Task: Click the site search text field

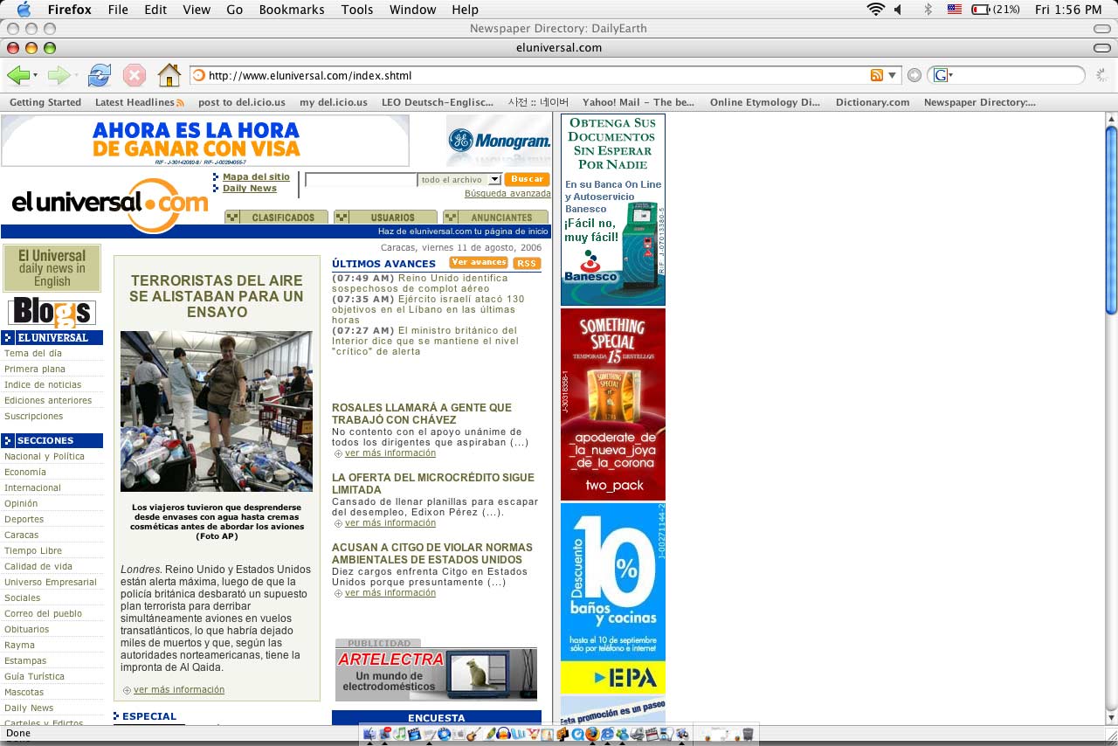Action: click(361, 180)
